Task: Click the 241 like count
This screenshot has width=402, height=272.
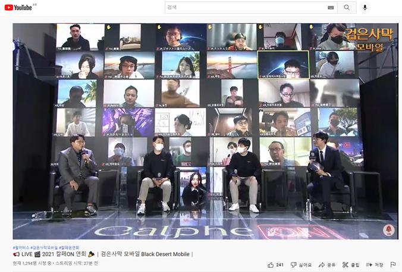Action: click(x=279, y=265)
